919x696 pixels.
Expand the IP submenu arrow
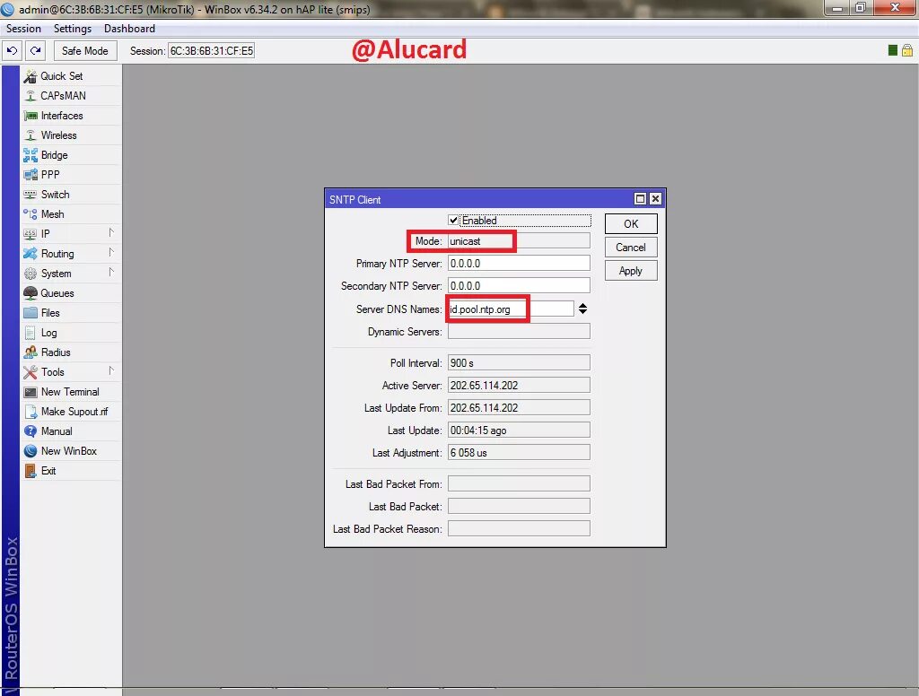(111, 232)
